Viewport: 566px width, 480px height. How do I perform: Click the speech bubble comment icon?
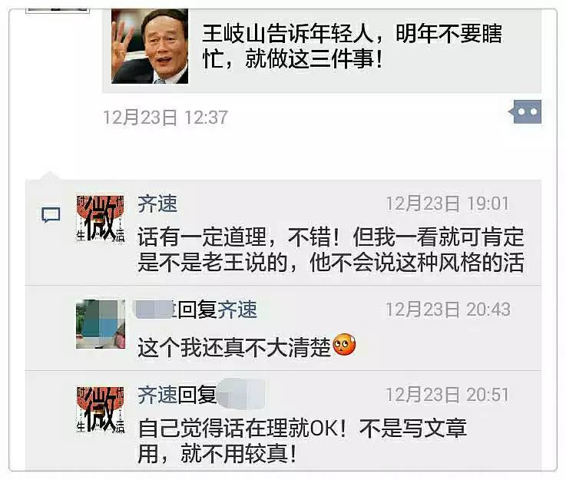tap(51, 215)
